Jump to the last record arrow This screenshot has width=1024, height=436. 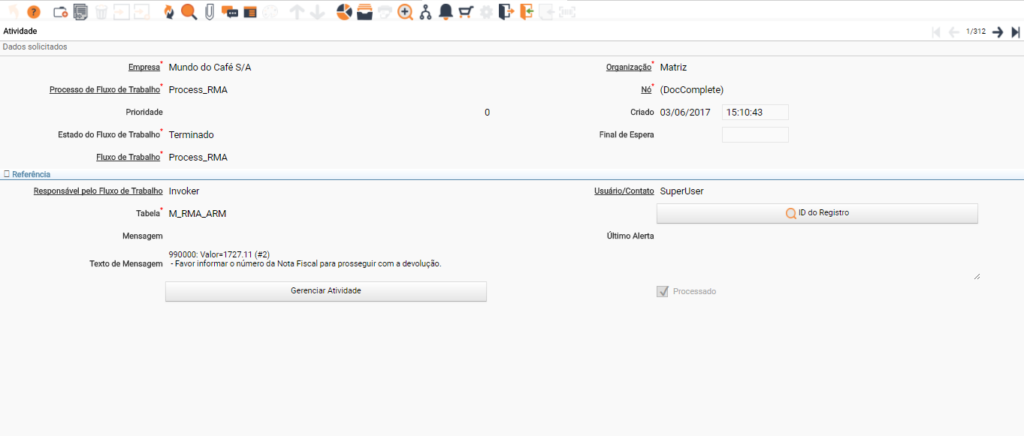coord(1016,32)
